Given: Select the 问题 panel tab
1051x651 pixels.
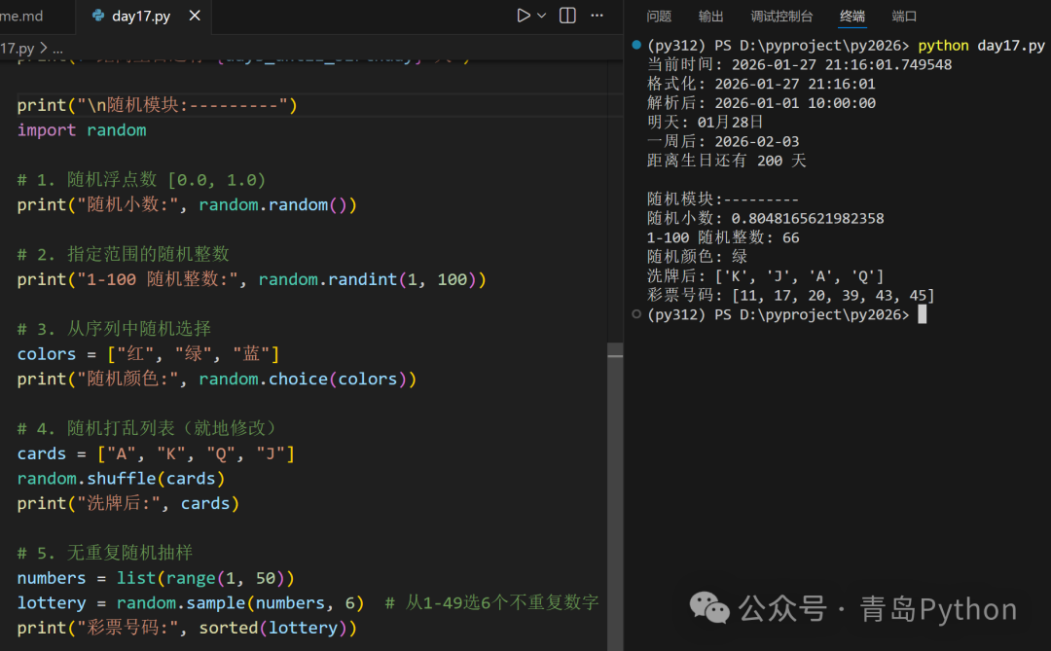Looking at the screenshot, I should [659, 17].
